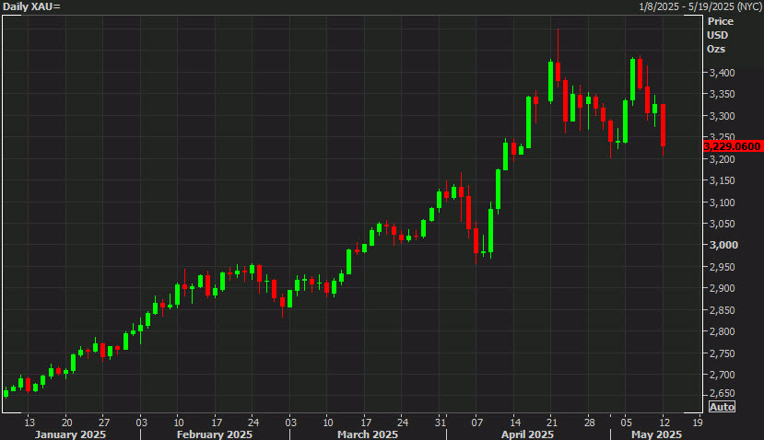Click the 'February 2025' month label
764x440 pixels.
point(215,434)
